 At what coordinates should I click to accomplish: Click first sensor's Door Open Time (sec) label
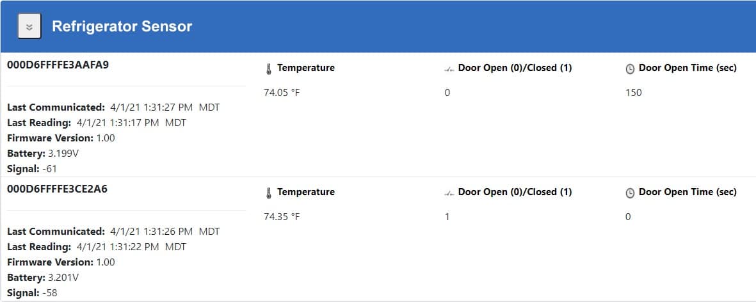tap(688, 68)
